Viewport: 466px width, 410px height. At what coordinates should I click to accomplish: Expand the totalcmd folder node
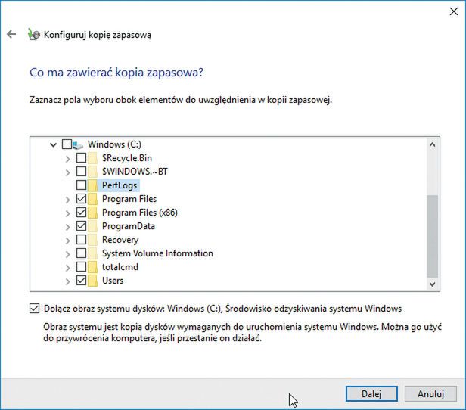68,268
